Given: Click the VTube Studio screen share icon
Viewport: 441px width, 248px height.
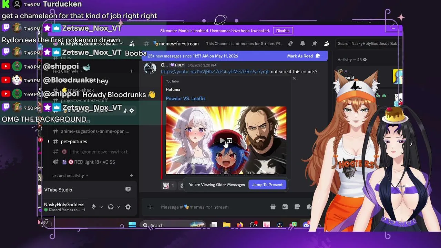Looking at the screenshot, I should click(128, 190).
